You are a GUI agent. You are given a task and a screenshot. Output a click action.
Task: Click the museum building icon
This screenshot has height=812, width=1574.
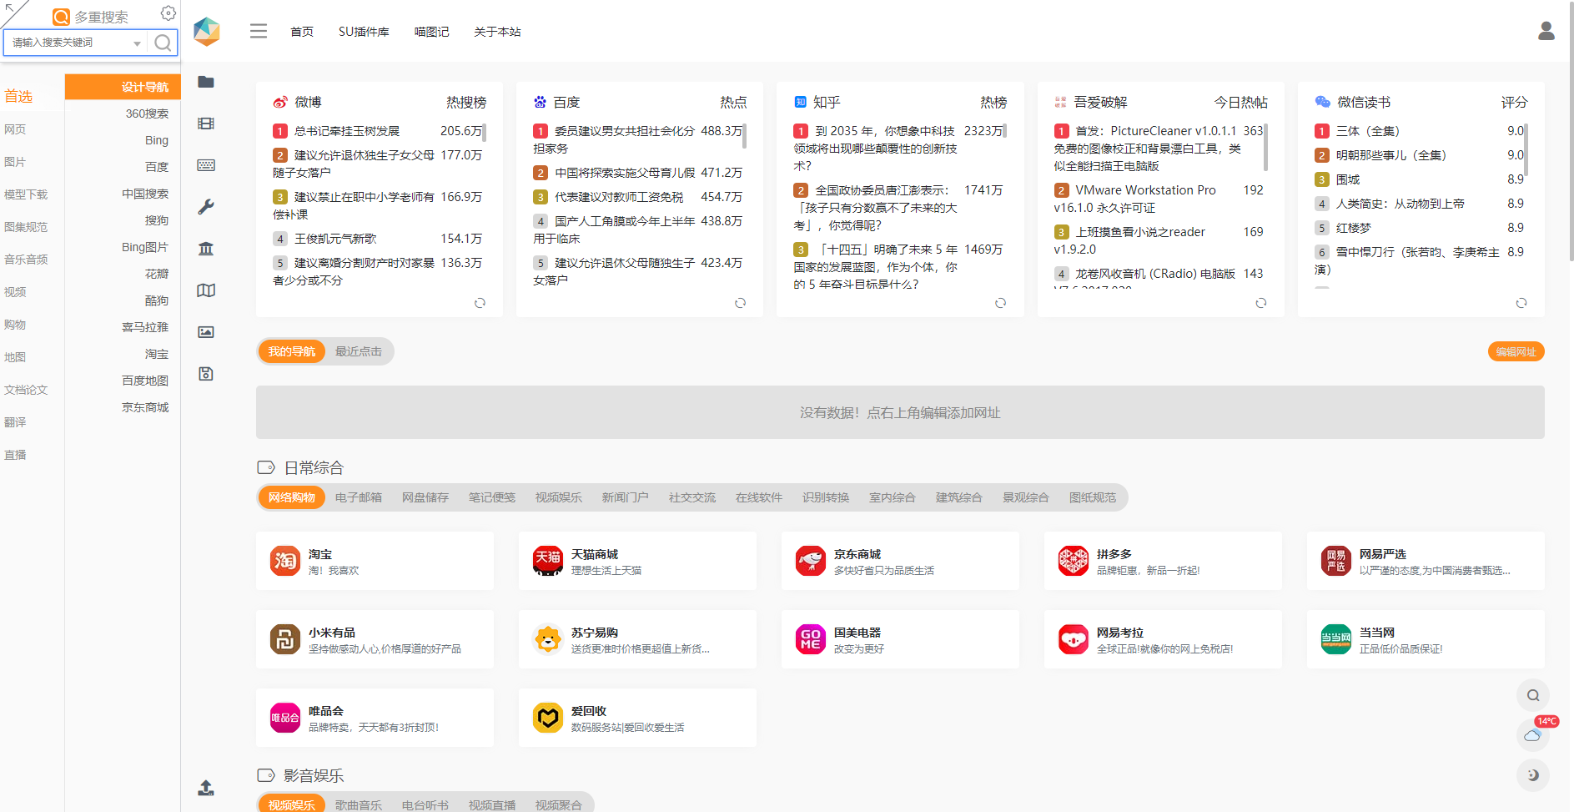[x=206, y=249]
